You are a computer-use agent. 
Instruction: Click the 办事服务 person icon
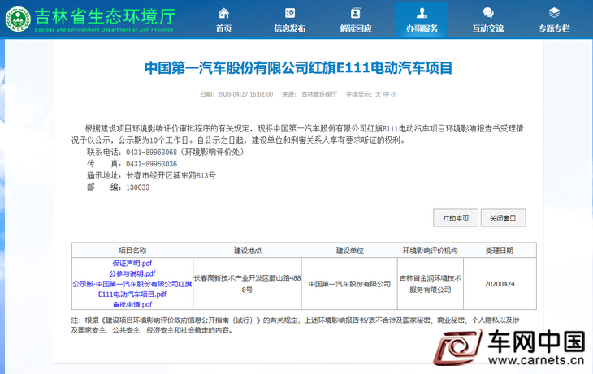(x=422, y=13)
